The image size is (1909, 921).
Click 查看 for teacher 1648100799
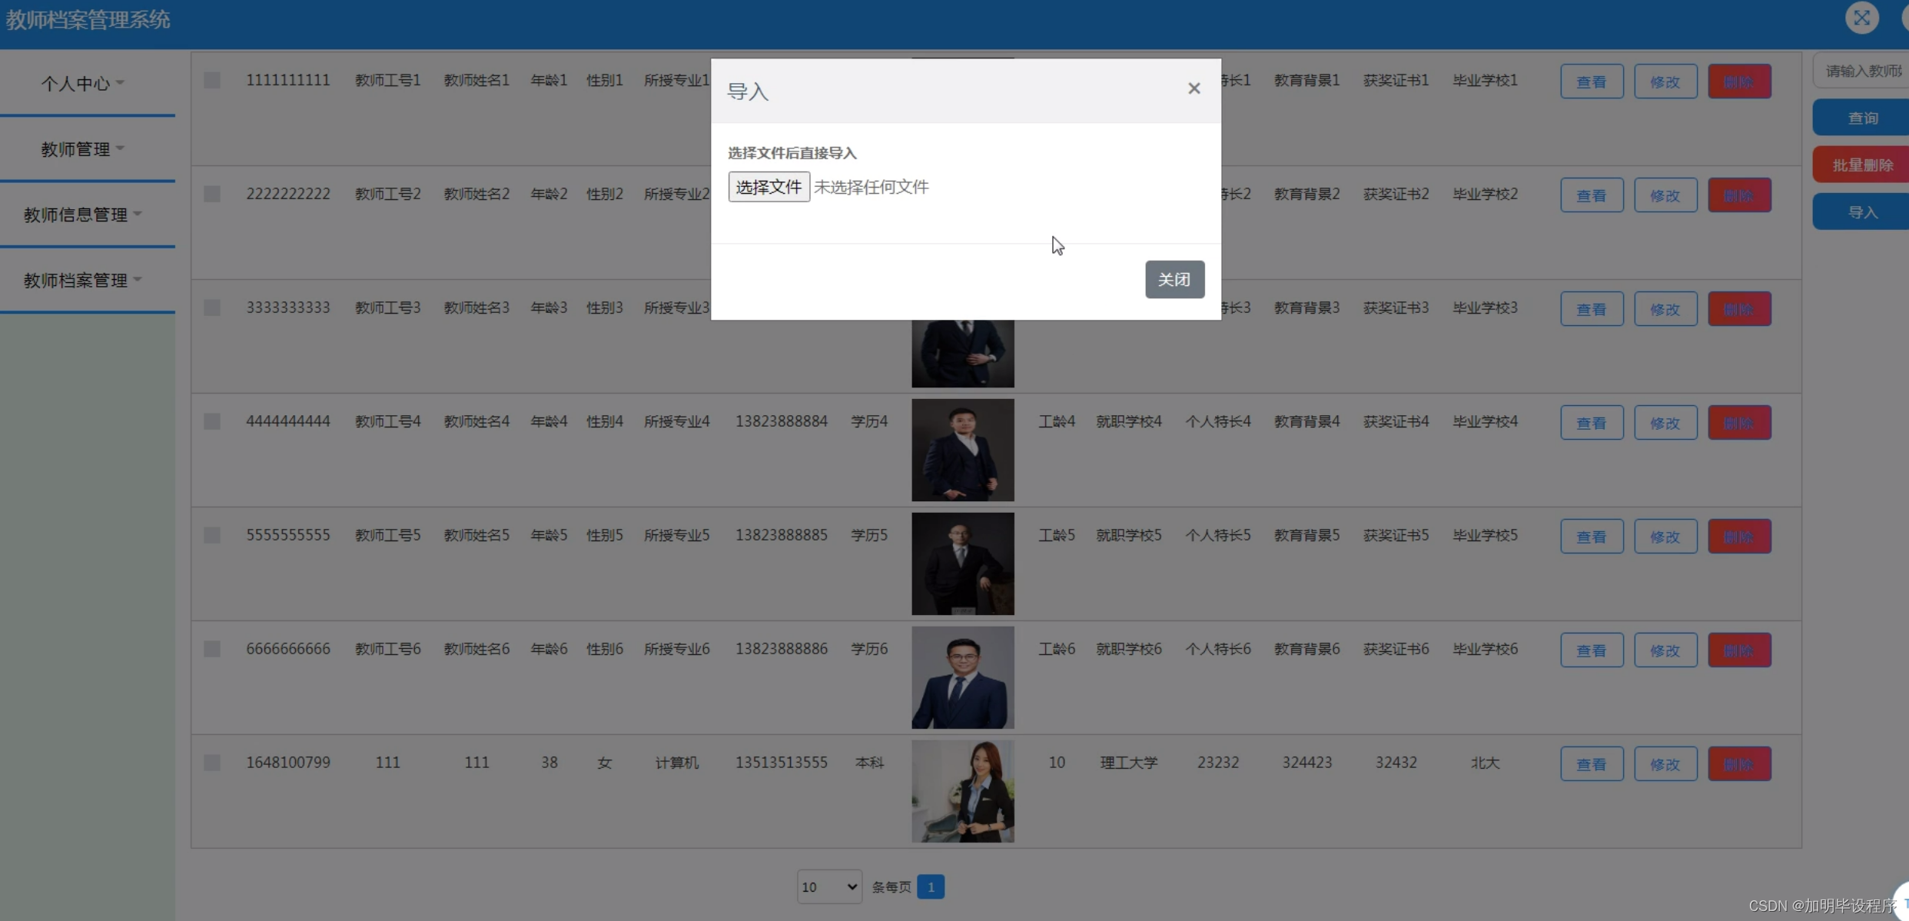(1591, 763)
